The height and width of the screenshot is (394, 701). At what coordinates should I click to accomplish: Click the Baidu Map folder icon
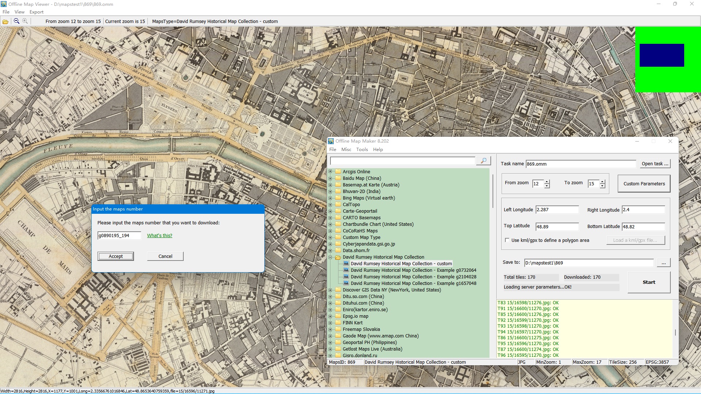pos(338,178)
